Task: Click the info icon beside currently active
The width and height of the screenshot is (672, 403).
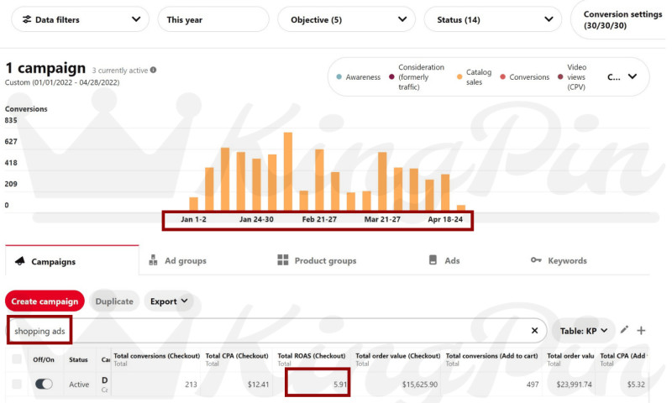Action: pyautogui.click(x=153, y=71)
